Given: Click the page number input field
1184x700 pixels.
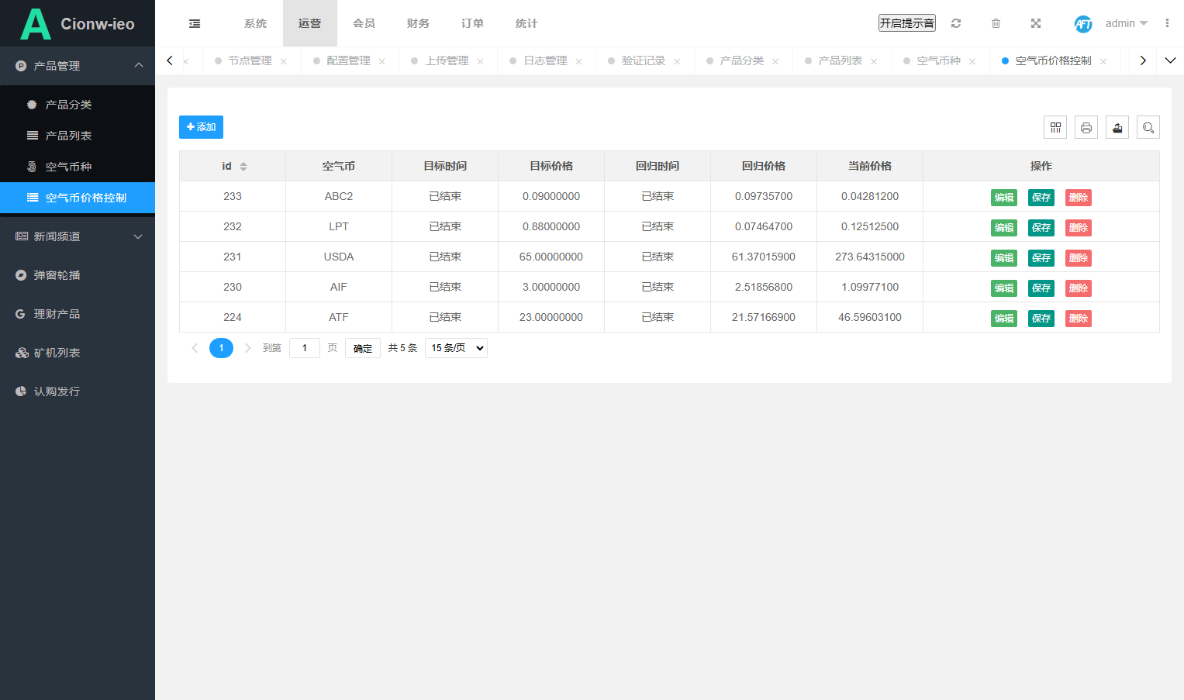Looking at the screenshot, I should (305, 348).
